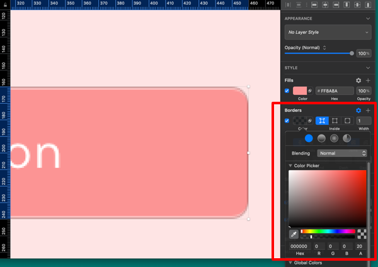This screenshot has width=378, height=267.
Task: Align the layer to the right edge
Action: tap(336, 5)
